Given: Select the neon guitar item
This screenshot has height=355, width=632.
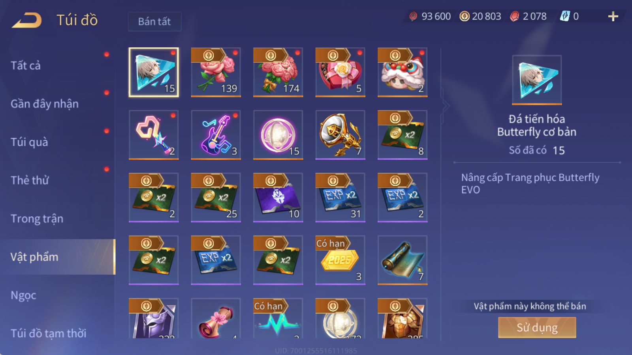Looking at the screenshot, I should click(216, 135).
